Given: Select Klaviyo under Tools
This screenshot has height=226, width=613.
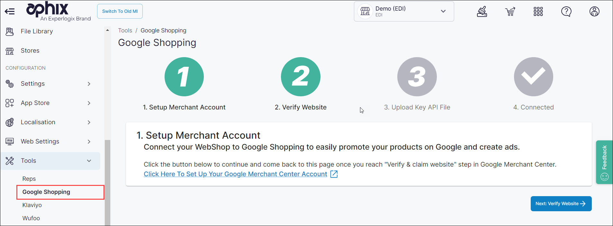Looking at the screenshot, I should click(32, 205).
